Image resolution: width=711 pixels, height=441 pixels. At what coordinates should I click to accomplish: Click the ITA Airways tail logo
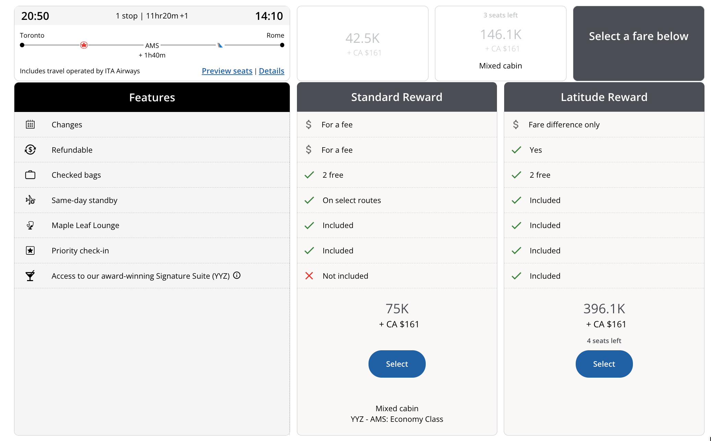point(220,45)
